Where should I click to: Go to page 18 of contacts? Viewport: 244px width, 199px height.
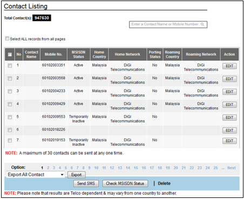point(160,168)
